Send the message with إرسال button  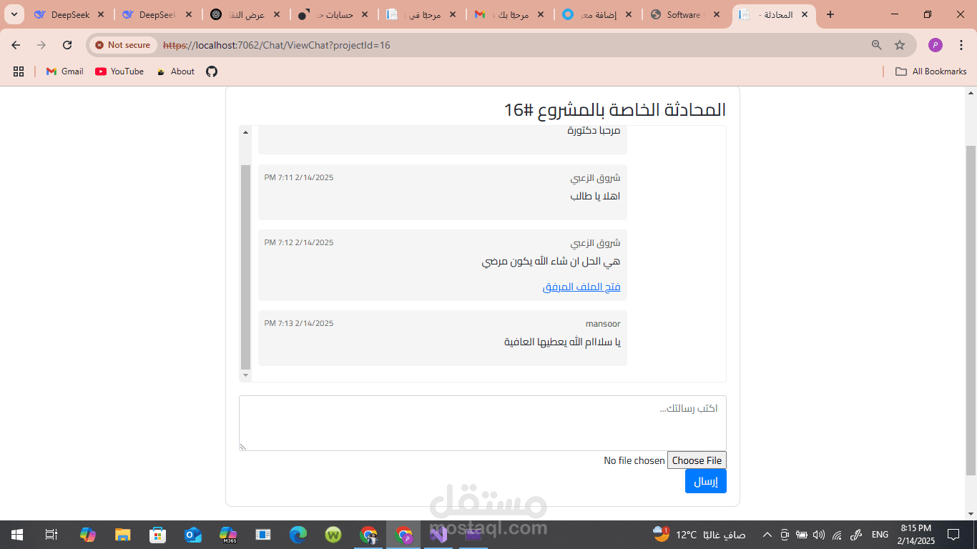pos(706,481)
